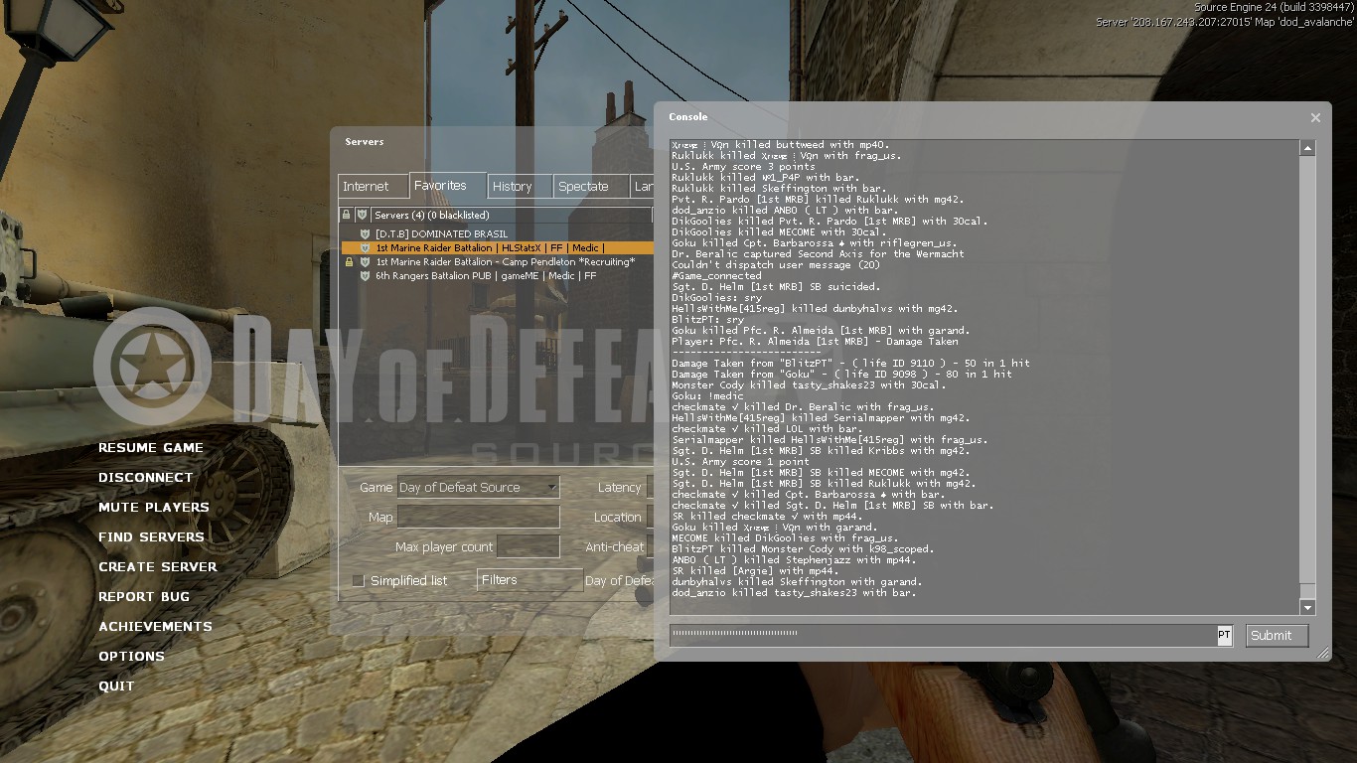The image size is (1357, 763).
Task: Choose Disconnect from the main menu
Action: click(146, 478)
